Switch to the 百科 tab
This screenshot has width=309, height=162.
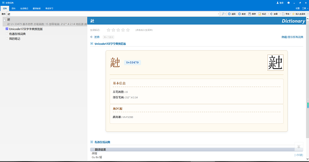pyautogui.click(x=13, y=8)
